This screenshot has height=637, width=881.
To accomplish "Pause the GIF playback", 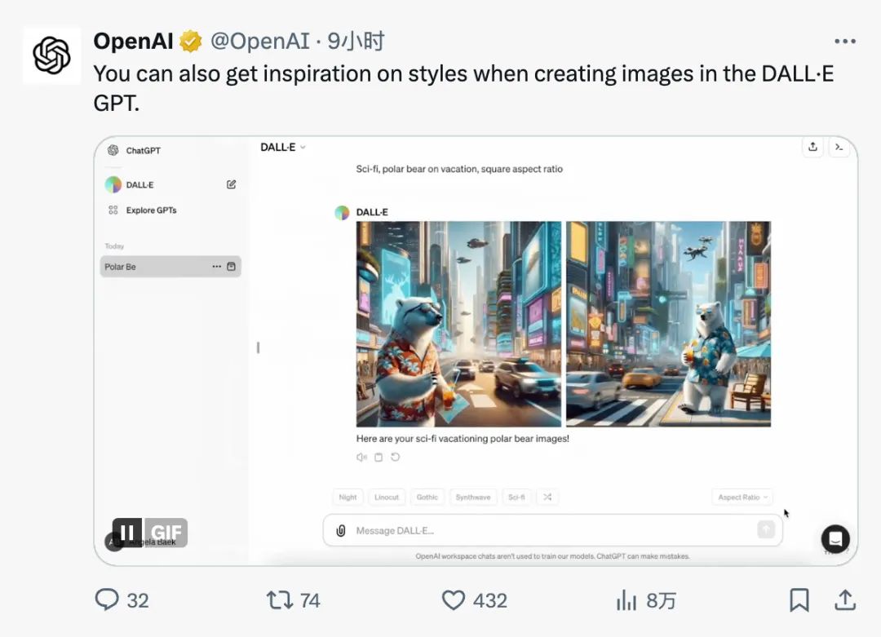I will [x=127, y=533].
